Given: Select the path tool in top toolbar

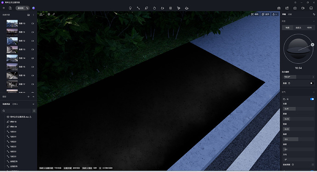Looking at the screenshot, I should point(138,8).
